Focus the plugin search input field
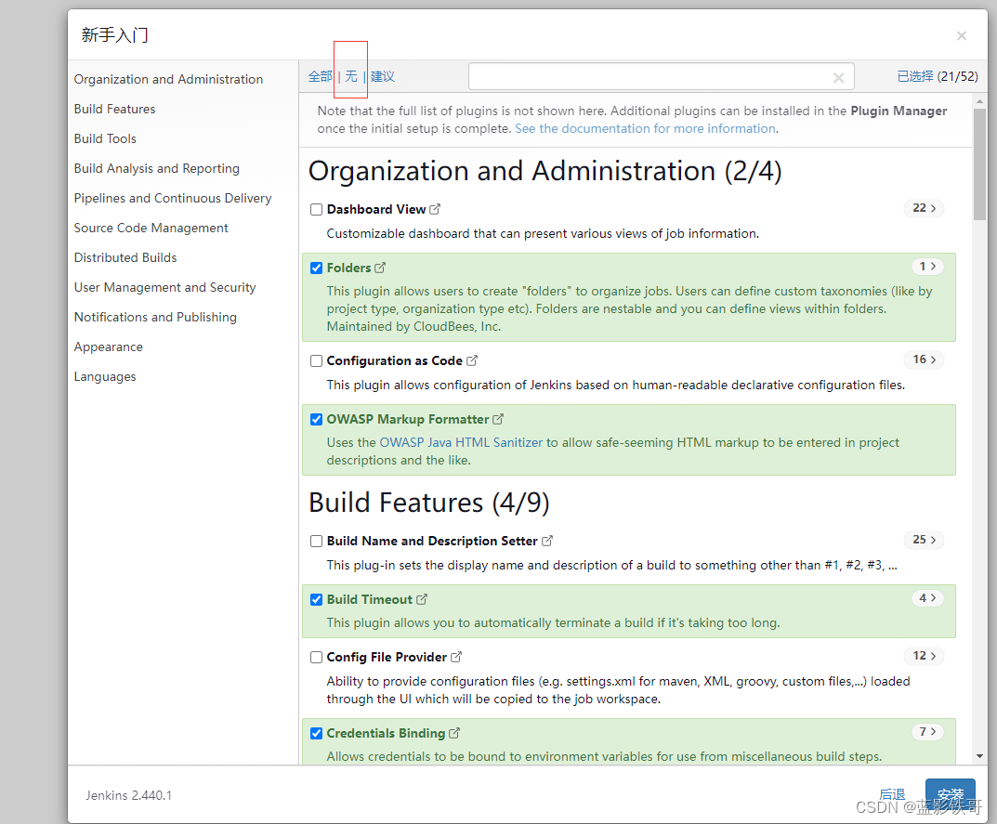The height and width of the screenshot is (824, 997). 662,77
